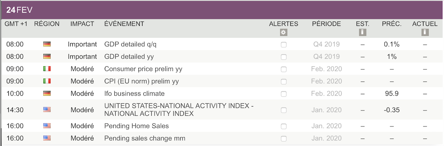Open the alerts settings gear icon
This screenshot has width=444, height=146.
tap(283, 32)
